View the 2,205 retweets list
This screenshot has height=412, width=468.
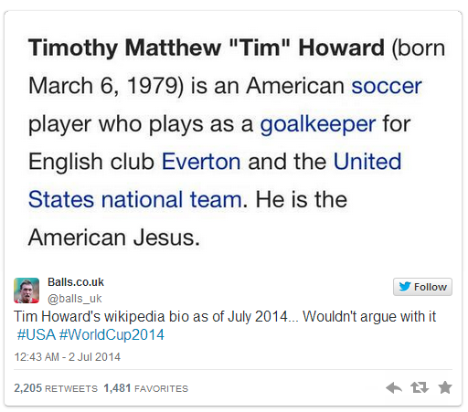[56, 388]
